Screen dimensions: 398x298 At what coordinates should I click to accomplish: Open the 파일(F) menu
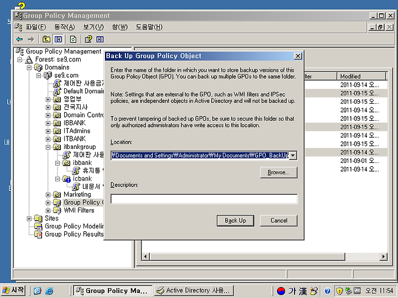point(35,27)
